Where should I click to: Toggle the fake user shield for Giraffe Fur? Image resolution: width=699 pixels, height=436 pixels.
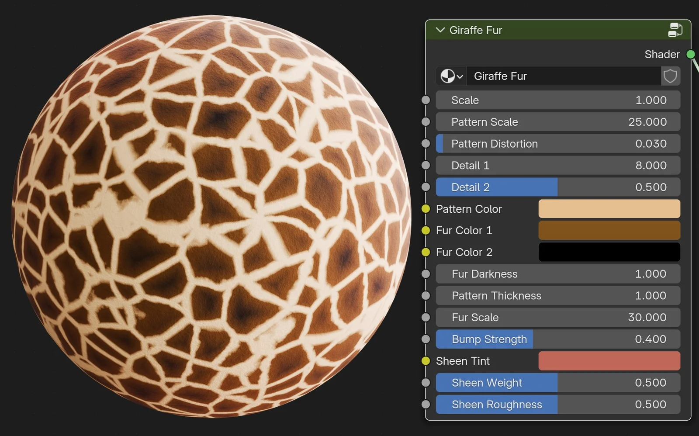670,76
